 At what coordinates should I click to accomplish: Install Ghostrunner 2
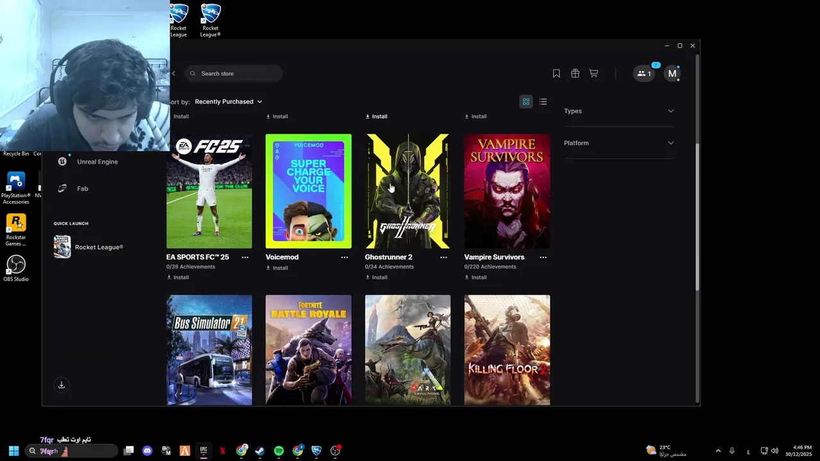[x=377, y=277]
